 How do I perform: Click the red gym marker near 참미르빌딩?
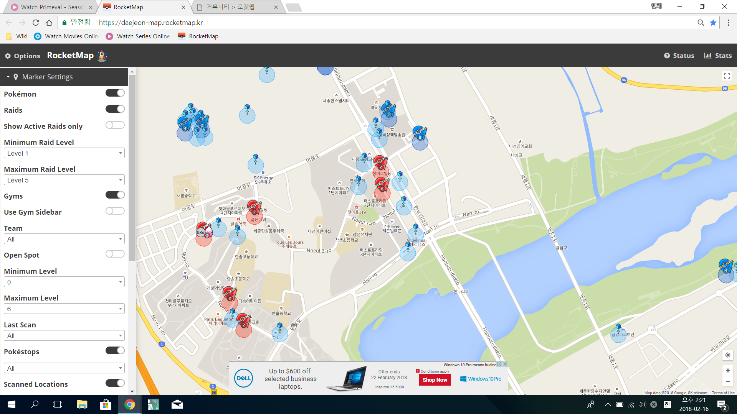pyautogui.click(x=380, y=164)
